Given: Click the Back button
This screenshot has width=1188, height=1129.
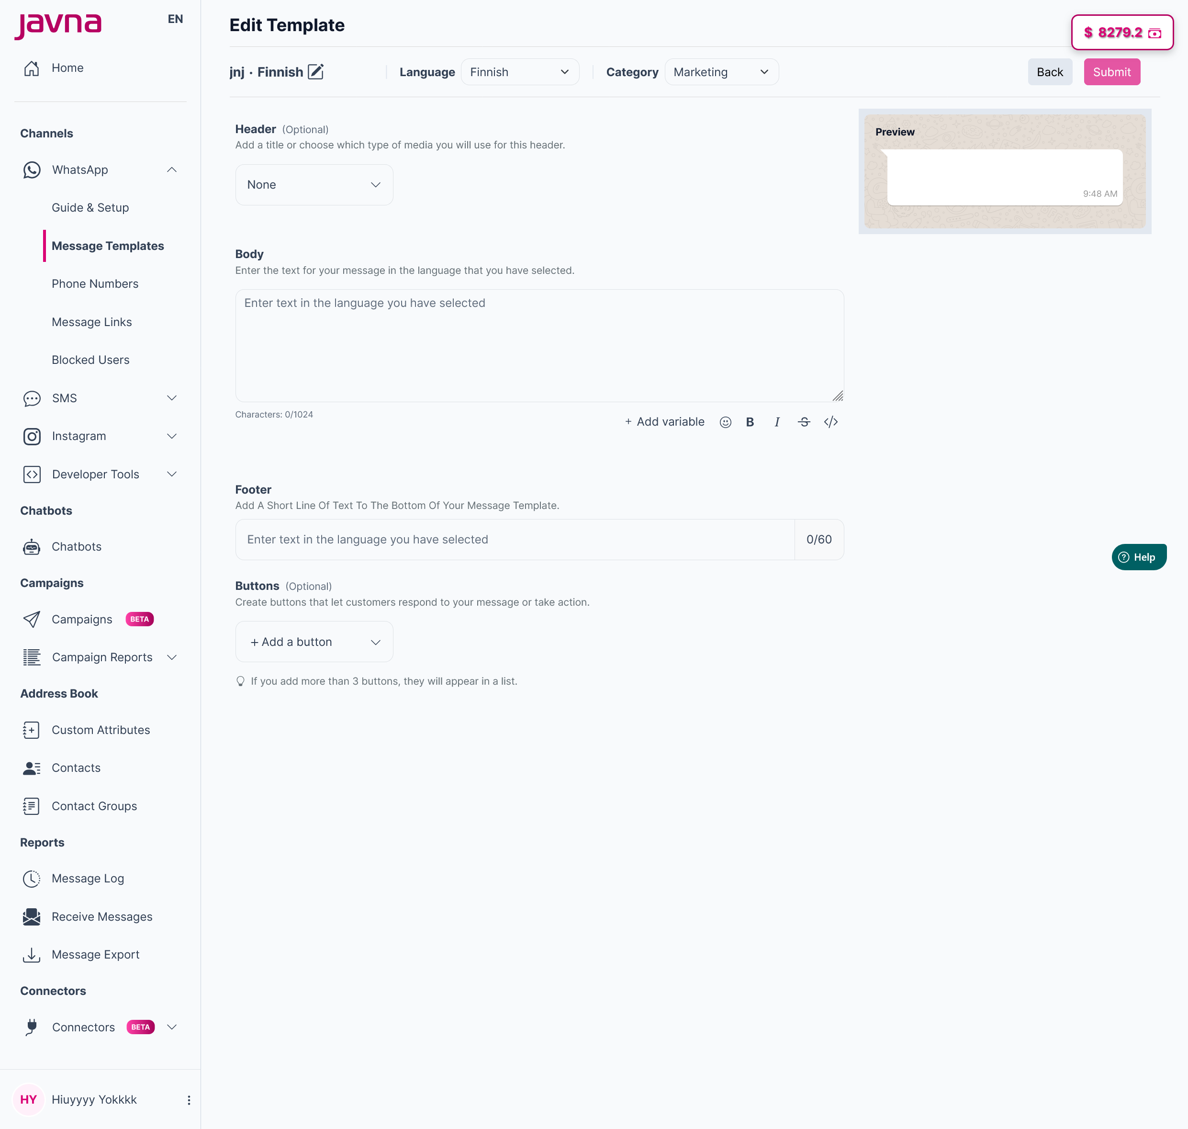Looking at the screenshot, I should 1050,72.
